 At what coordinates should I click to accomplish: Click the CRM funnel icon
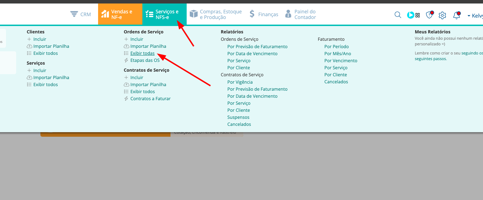click(x=74, y=14)
